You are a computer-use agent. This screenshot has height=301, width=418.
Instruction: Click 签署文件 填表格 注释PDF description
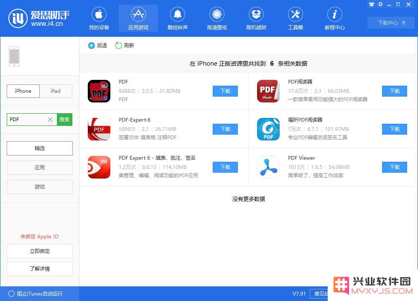coord(148,138)
